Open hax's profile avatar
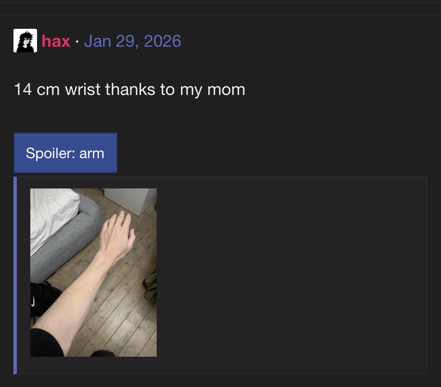This screenshot has height=387, width=441. 25,40
